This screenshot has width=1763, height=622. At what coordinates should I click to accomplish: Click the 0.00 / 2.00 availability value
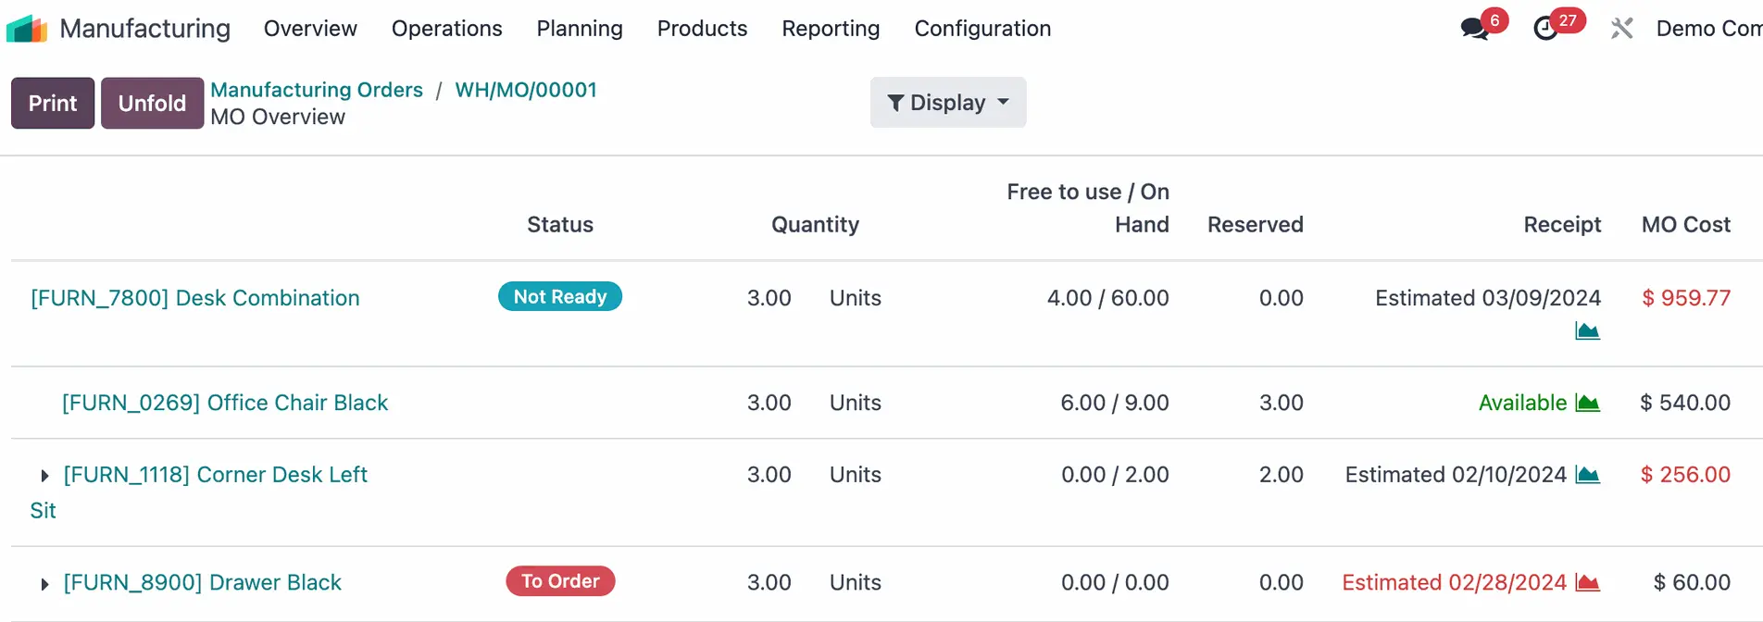[x=1115, y=475]
